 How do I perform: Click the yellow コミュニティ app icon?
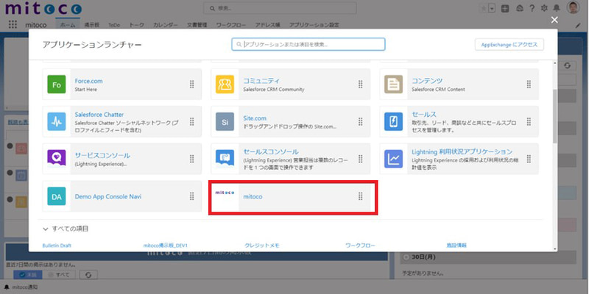[x=225, y=85]
